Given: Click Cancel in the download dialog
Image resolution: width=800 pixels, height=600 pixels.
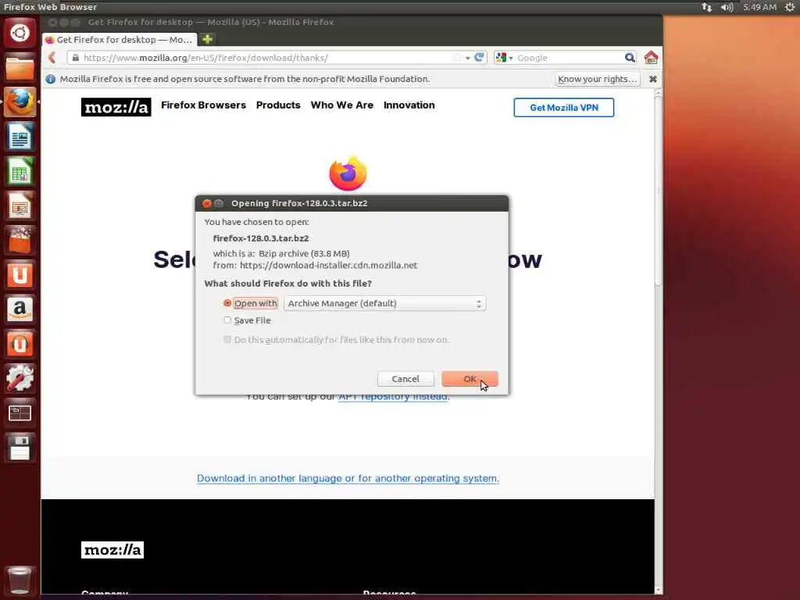Looking at the screenshot, I should point(405,379).
